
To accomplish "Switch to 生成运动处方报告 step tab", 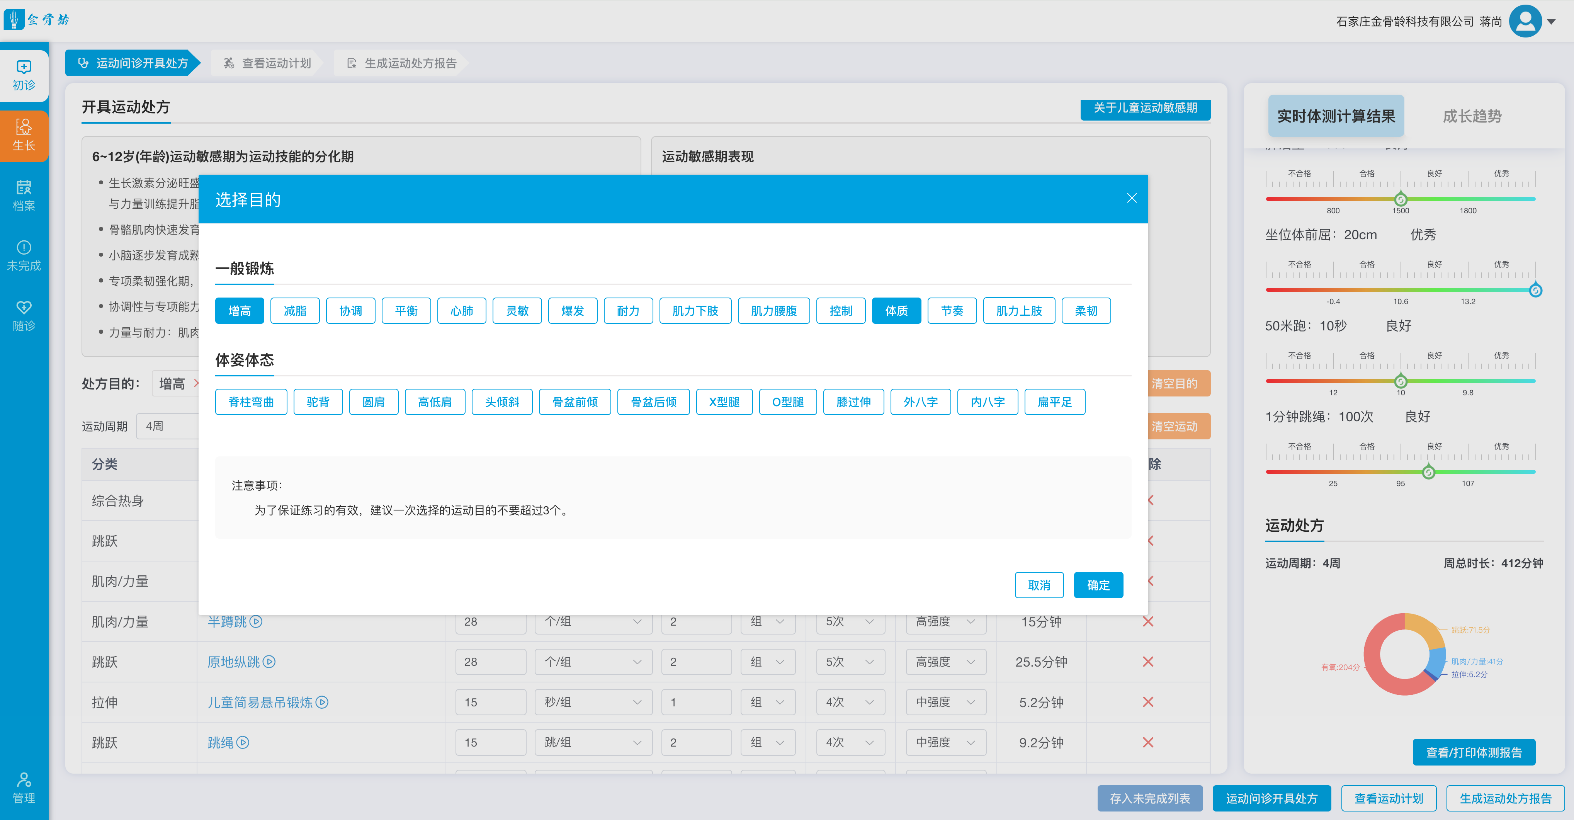I will coord(401,63).
